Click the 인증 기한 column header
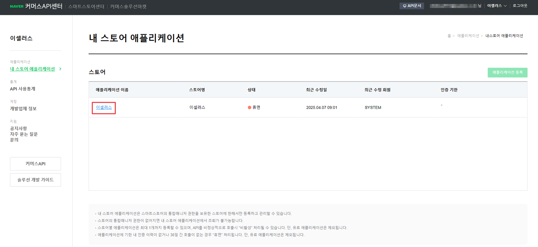Viewport: 538px width, 247px height. 449,90
